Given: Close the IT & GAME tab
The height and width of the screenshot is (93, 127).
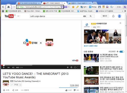Looking at the screenshot, I should 39,3.
